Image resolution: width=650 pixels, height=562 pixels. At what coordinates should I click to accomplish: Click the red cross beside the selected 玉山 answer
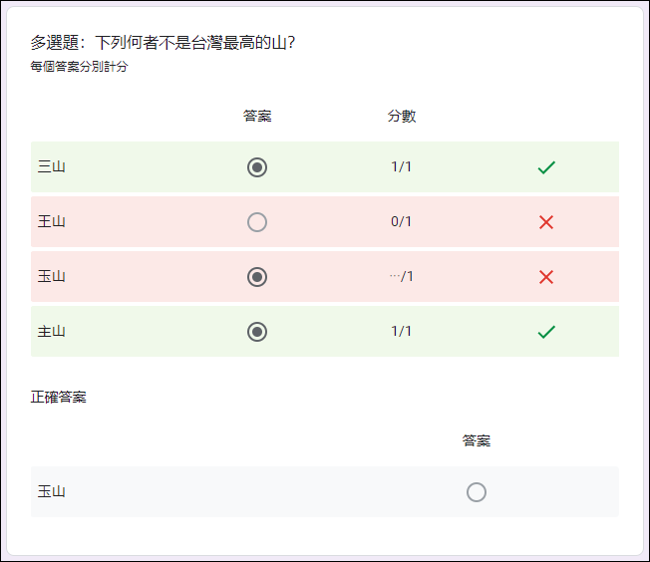tap(546, 277)
